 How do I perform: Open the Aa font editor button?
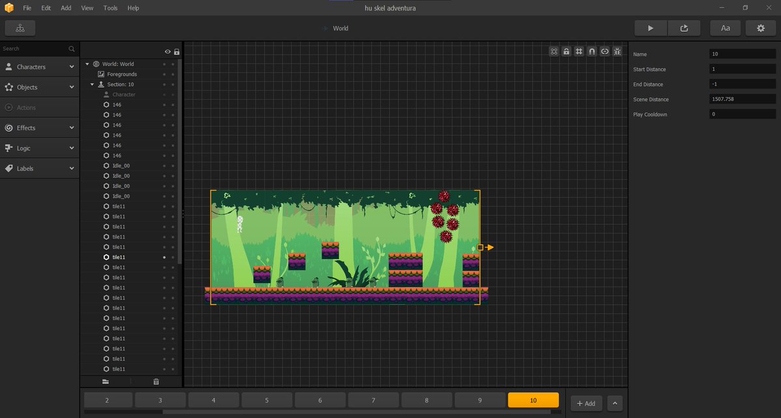coord(726,28)
